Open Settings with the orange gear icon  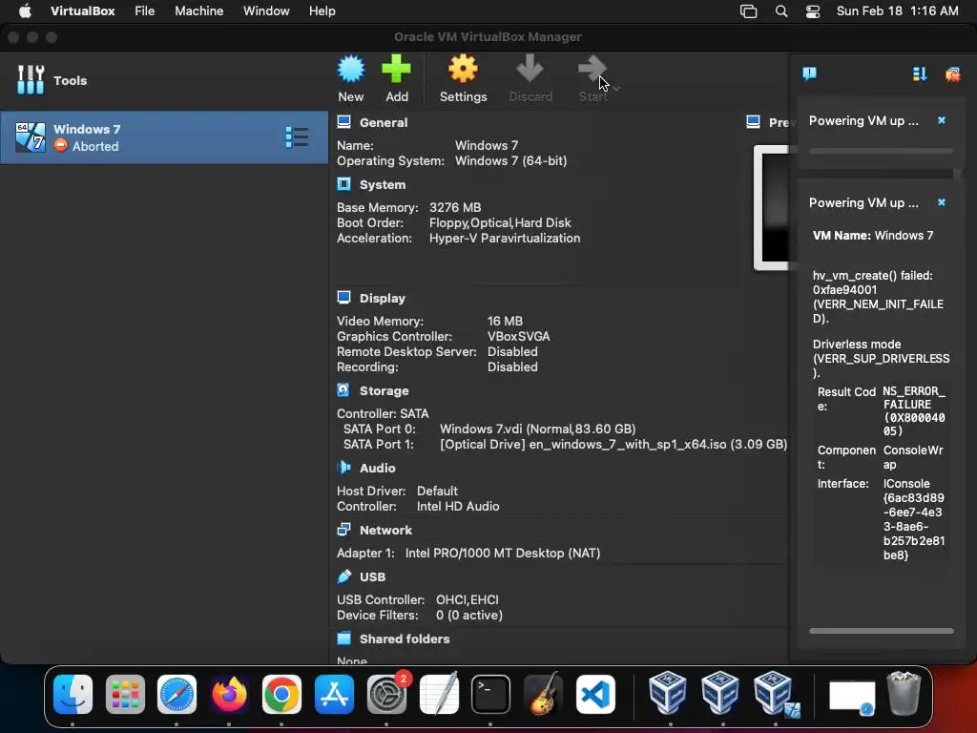click(x=463, y=69)
